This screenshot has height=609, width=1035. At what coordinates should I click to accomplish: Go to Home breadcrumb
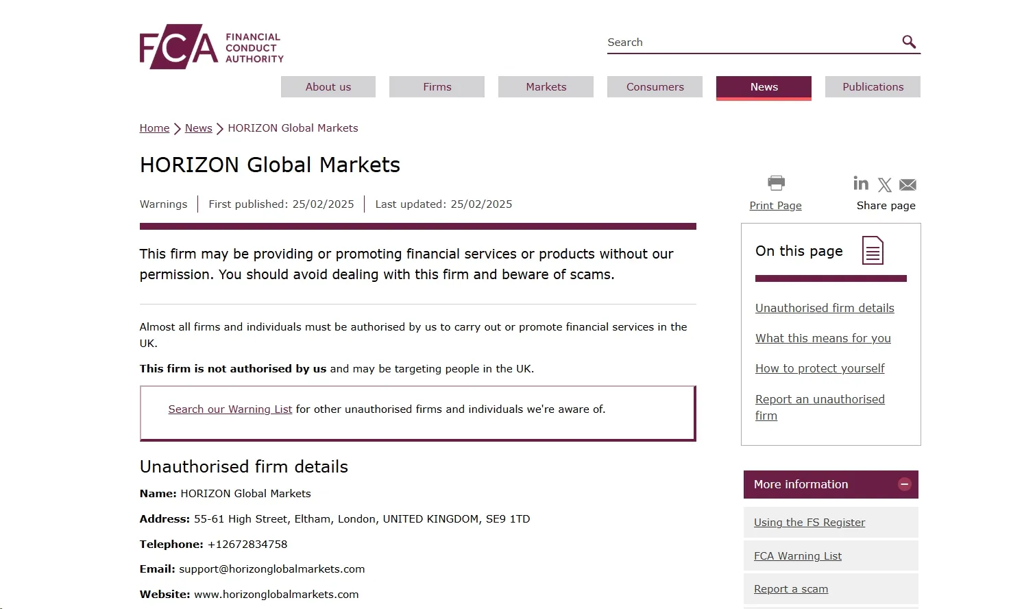click(154, 128)
